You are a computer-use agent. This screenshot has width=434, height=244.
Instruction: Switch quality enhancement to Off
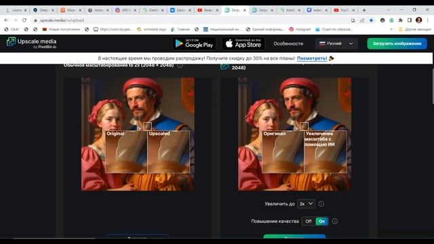pyautogui.click(x=309, y=222)
